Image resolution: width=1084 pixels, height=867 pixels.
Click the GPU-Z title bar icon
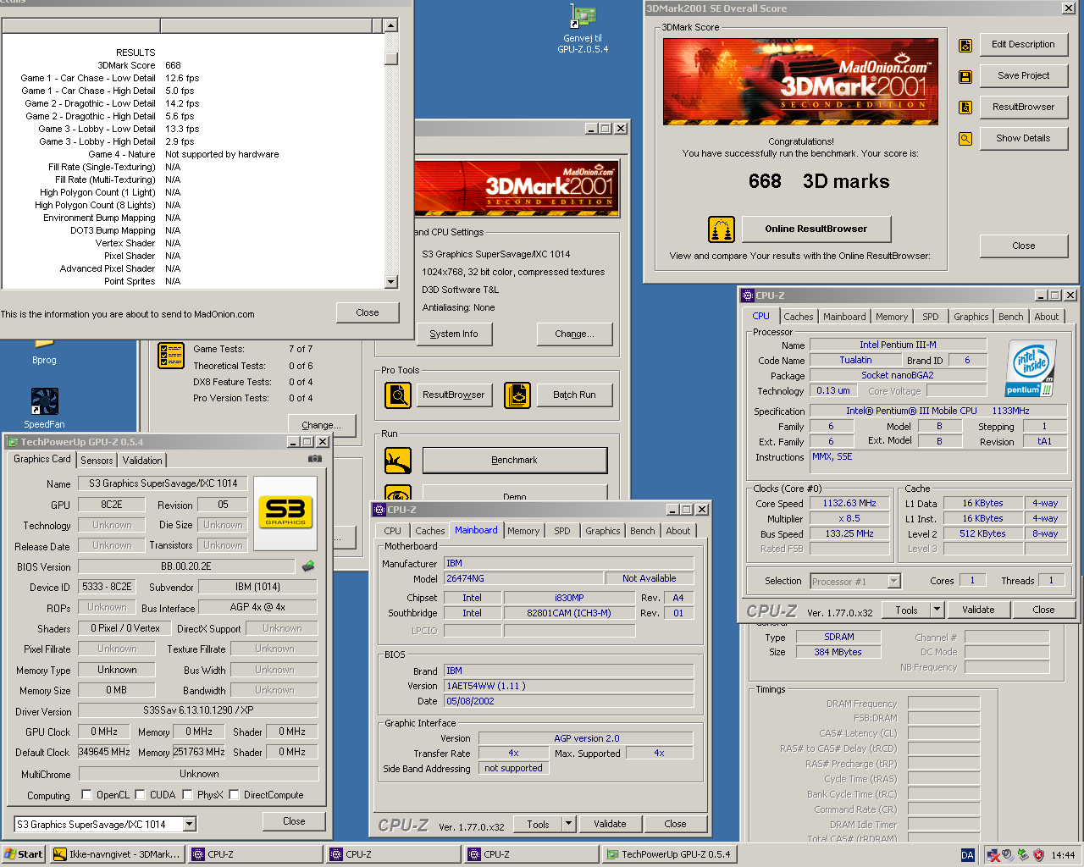pyautogui.click(x=13, y=442)
